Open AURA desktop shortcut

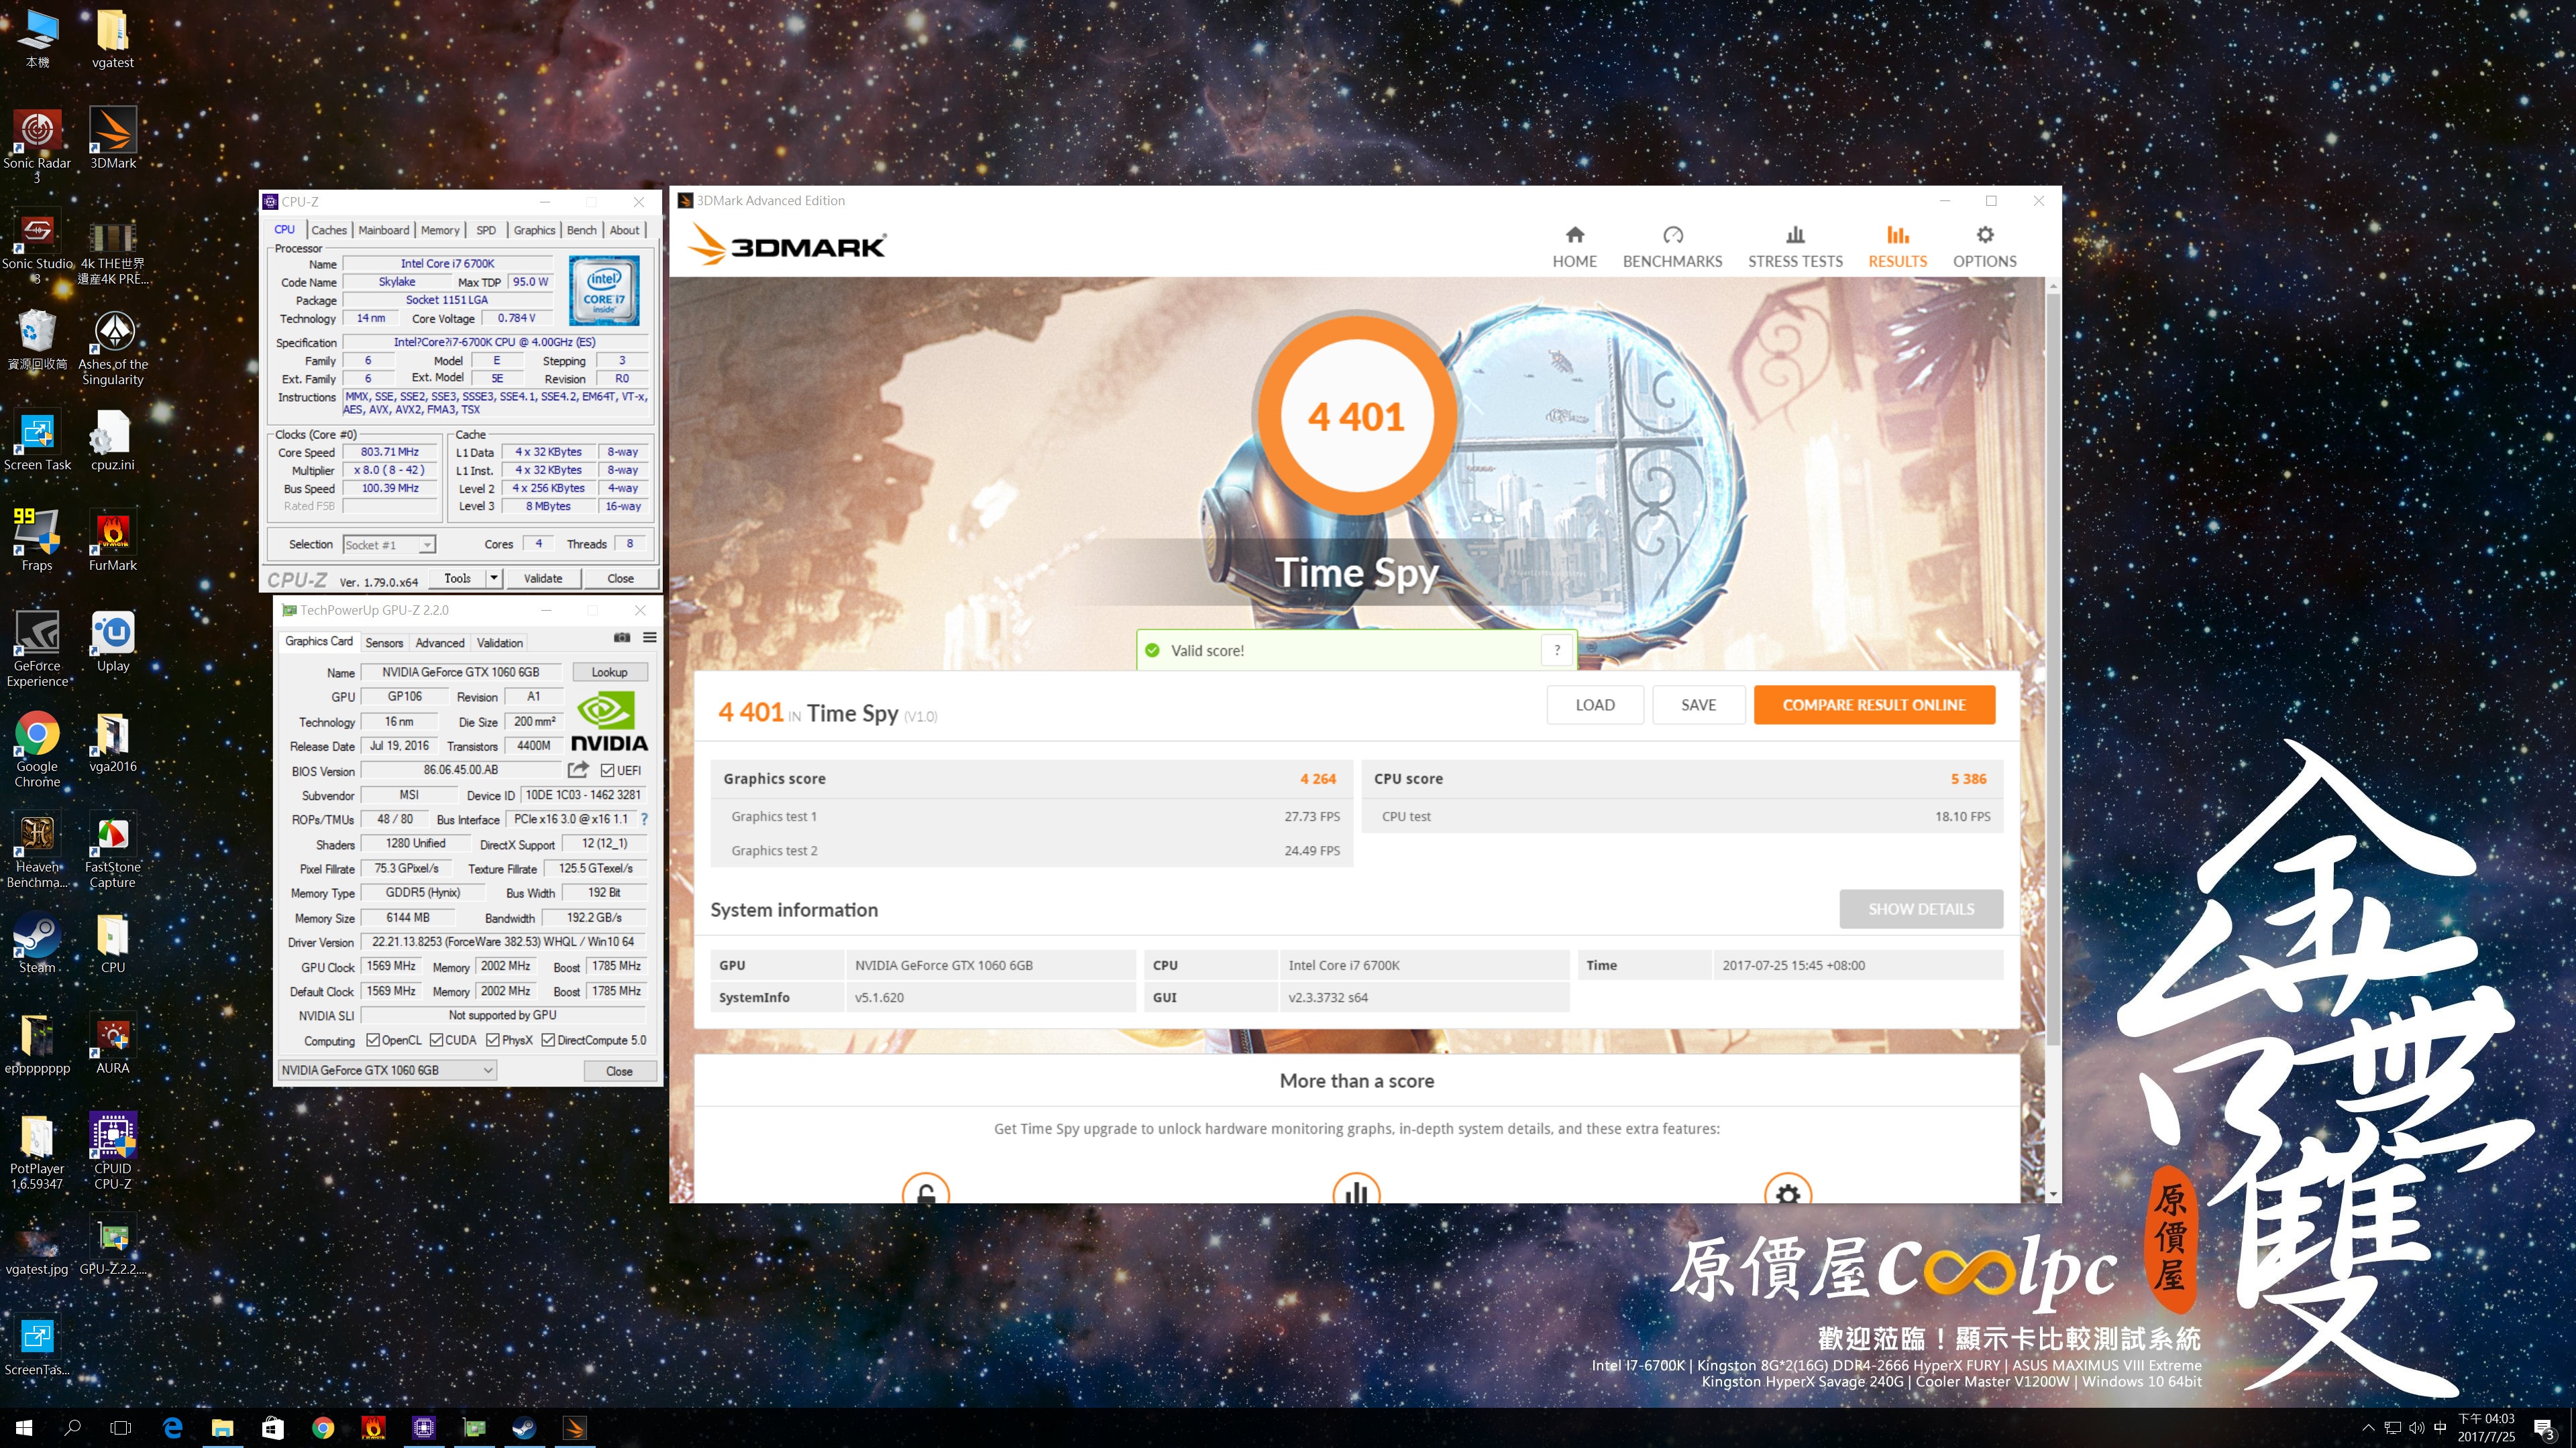pos(113,1043)
